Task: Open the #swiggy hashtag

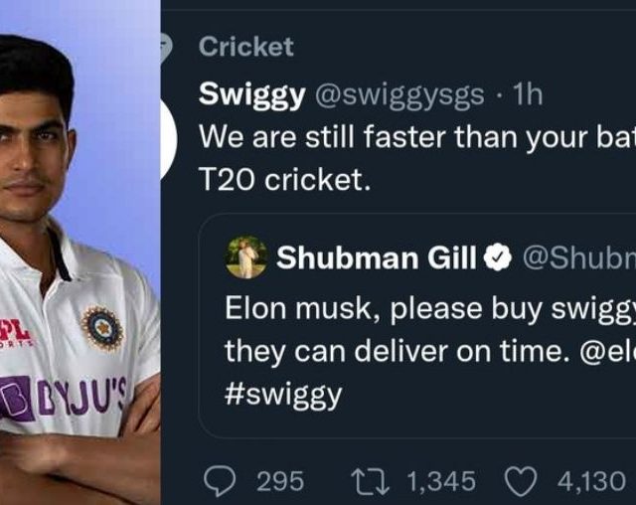Action: click(285, 395)
